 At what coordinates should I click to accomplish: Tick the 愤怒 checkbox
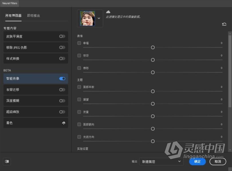tap(79, 68)
